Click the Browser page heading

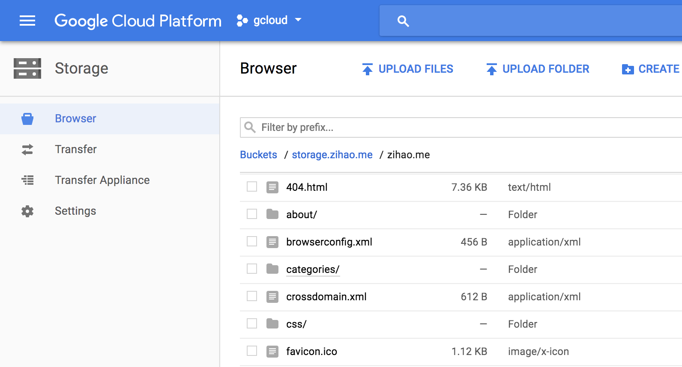coord(268,68)
